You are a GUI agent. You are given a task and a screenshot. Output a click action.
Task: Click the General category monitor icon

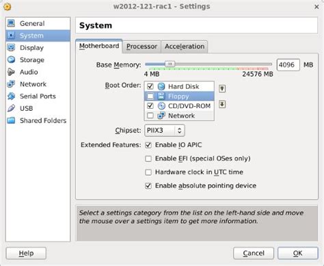[11, 23]
